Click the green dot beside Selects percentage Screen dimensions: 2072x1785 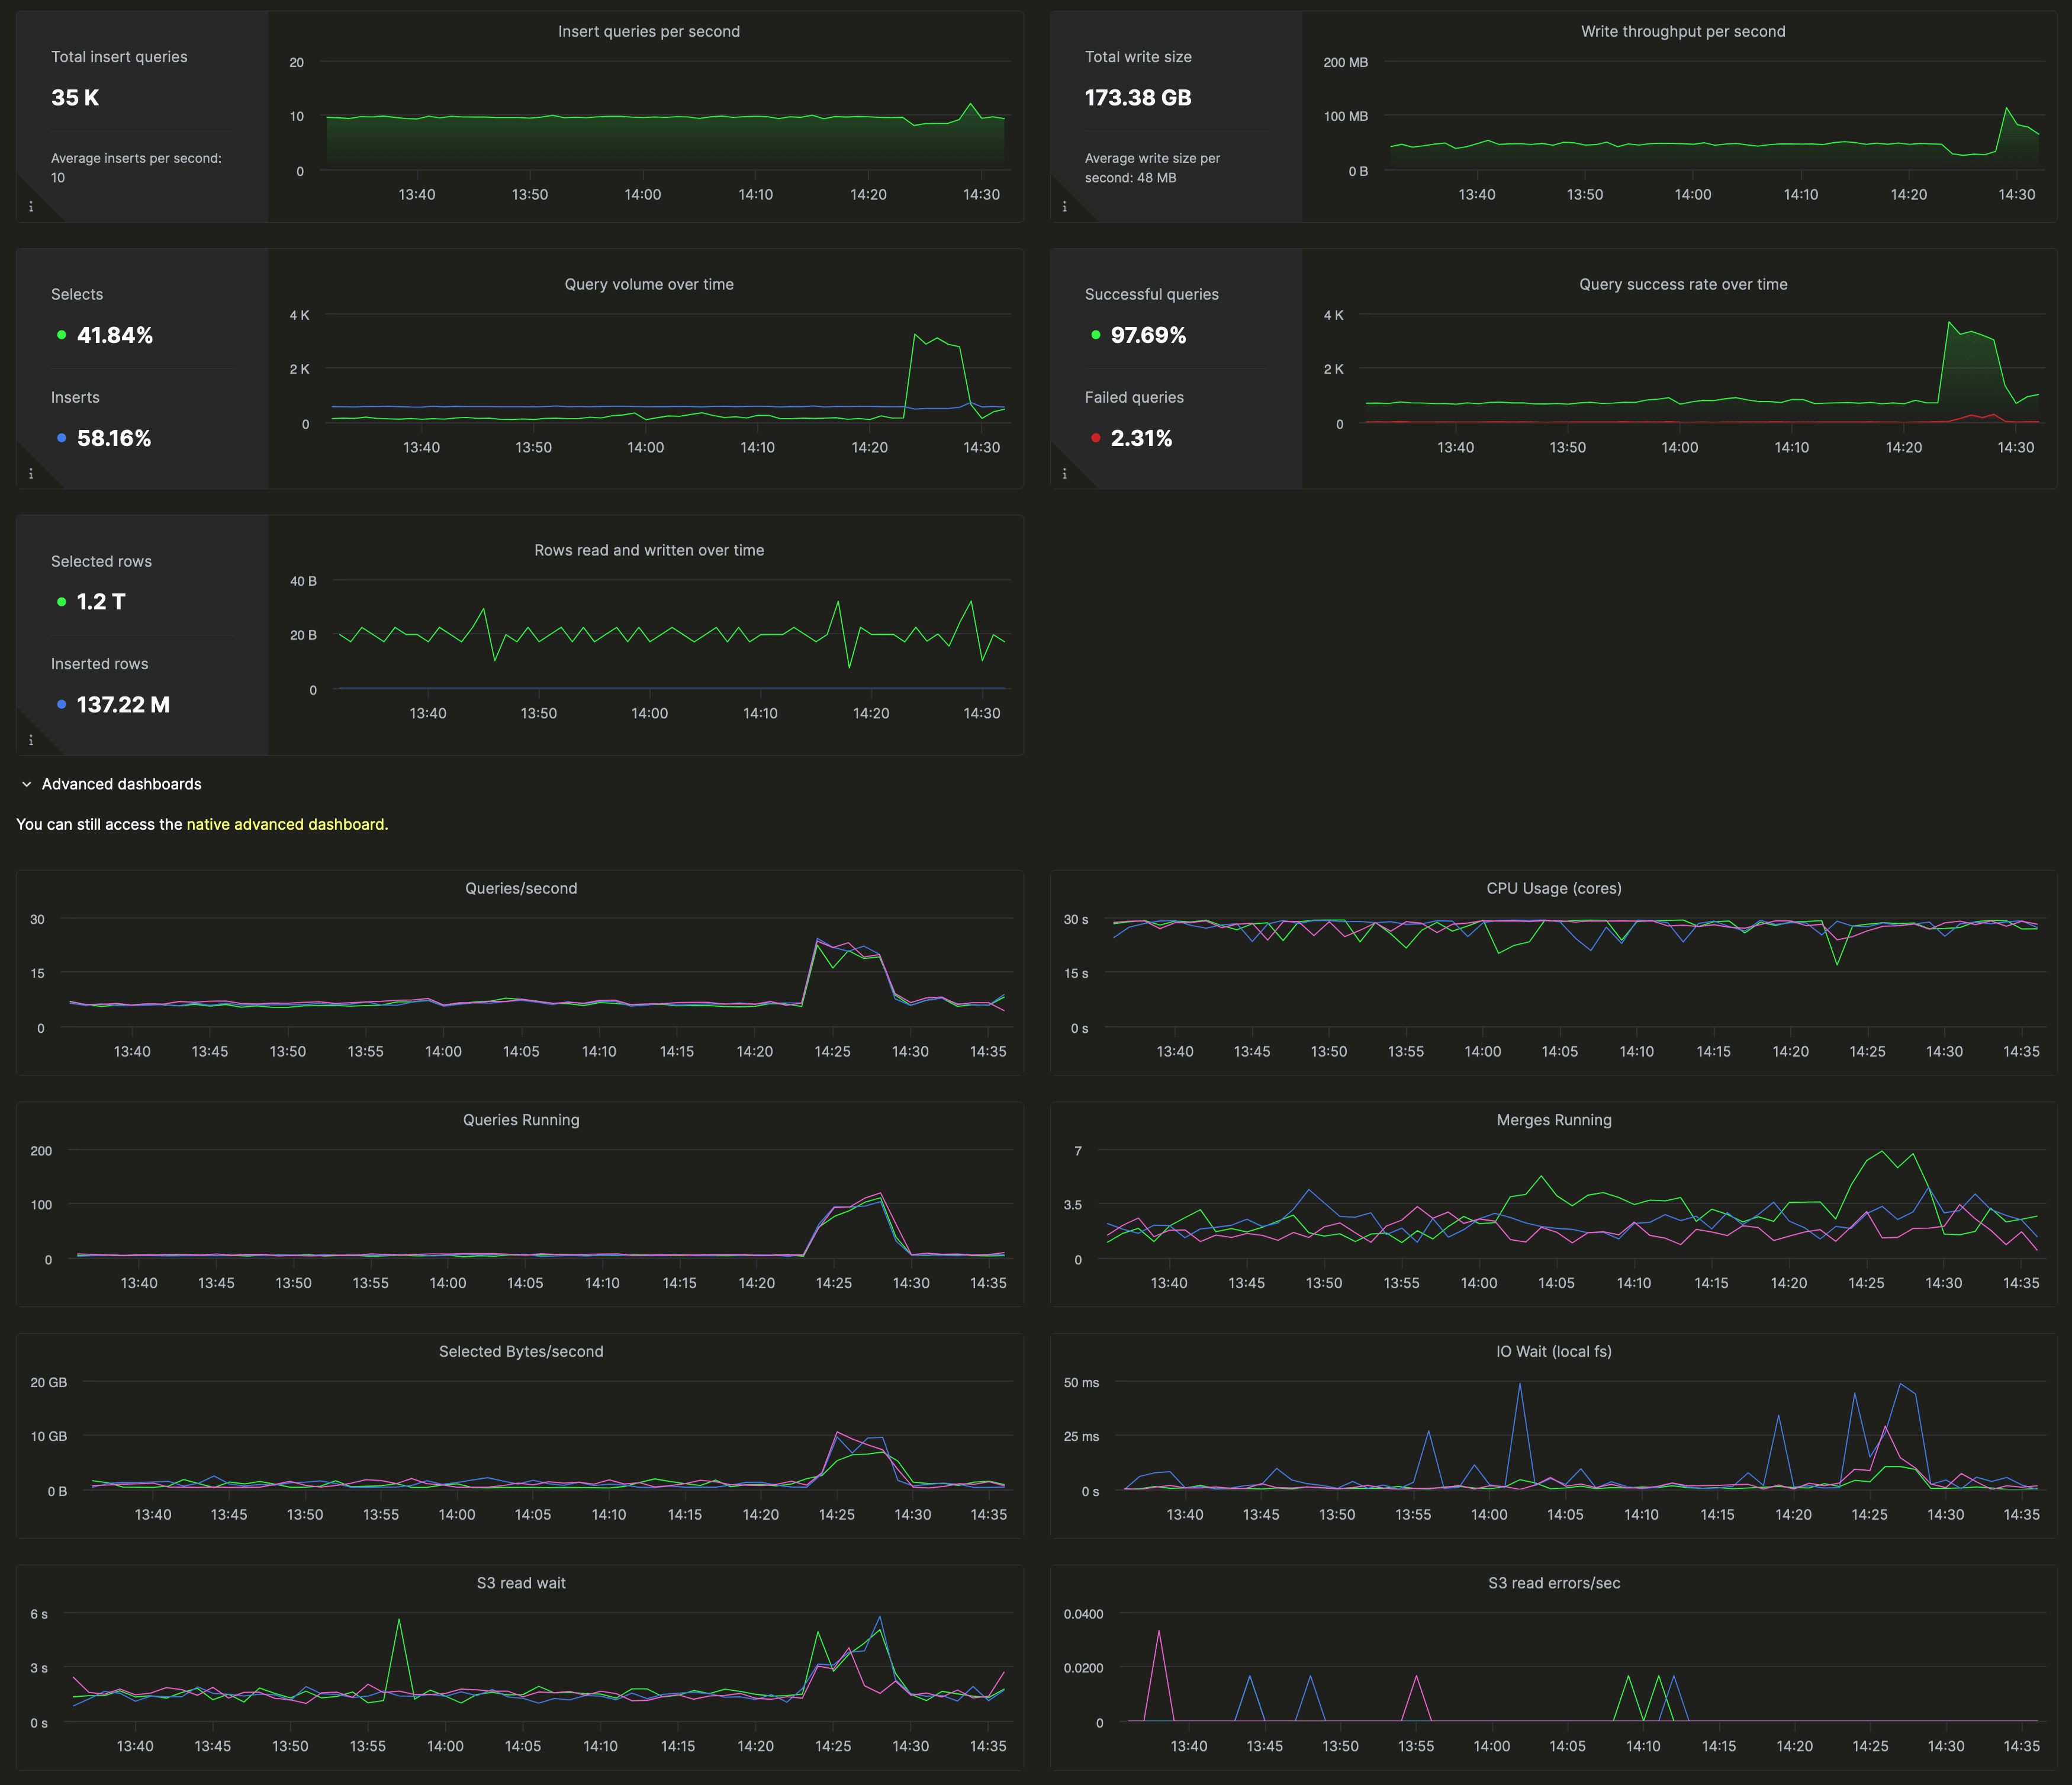tap(62, 335)
